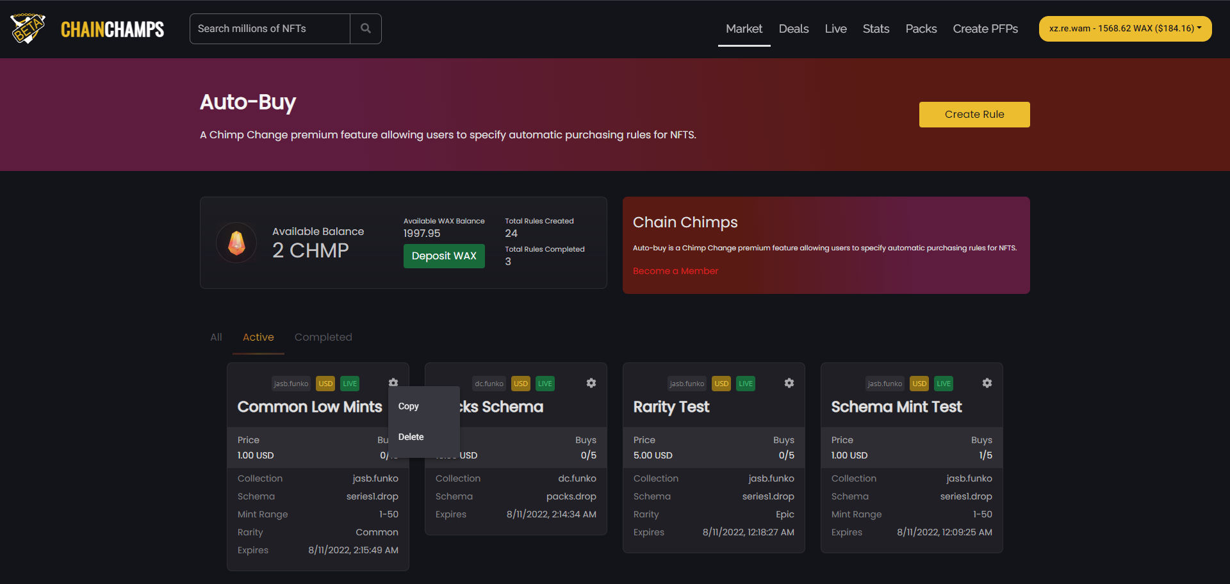Focus the Search millions of NFTs field
This screenshot has width=1230, height=584.
pyautogui.click(x=270, y=29)
